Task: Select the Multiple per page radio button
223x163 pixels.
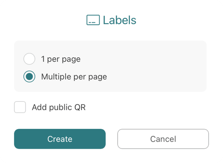Action: pyautogui.click(x=29, y=77)
